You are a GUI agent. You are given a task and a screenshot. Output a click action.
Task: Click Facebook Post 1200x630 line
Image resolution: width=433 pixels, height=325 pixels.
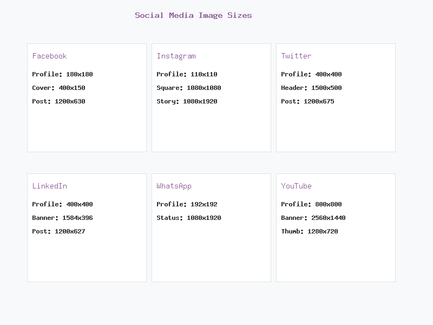(58, 101)
